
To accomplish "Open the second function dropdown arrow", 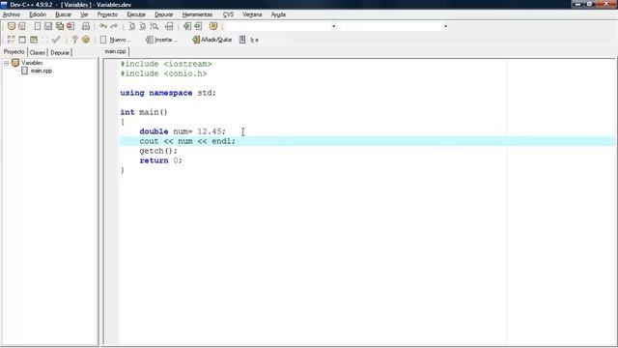I will click(445, 26).
